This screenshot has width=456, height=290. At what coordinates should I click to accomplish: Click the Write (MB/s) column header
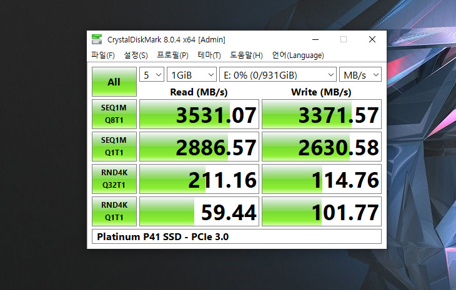321,92
